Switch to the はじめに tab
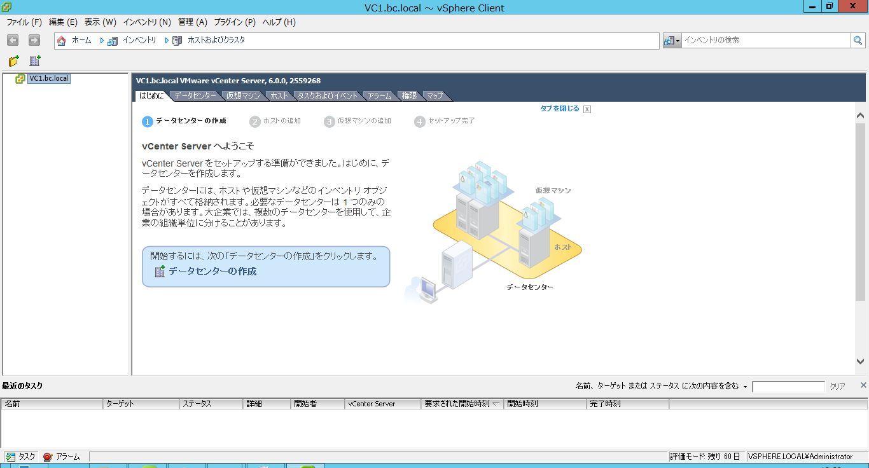869x468 pixels. tap(152, 96)
